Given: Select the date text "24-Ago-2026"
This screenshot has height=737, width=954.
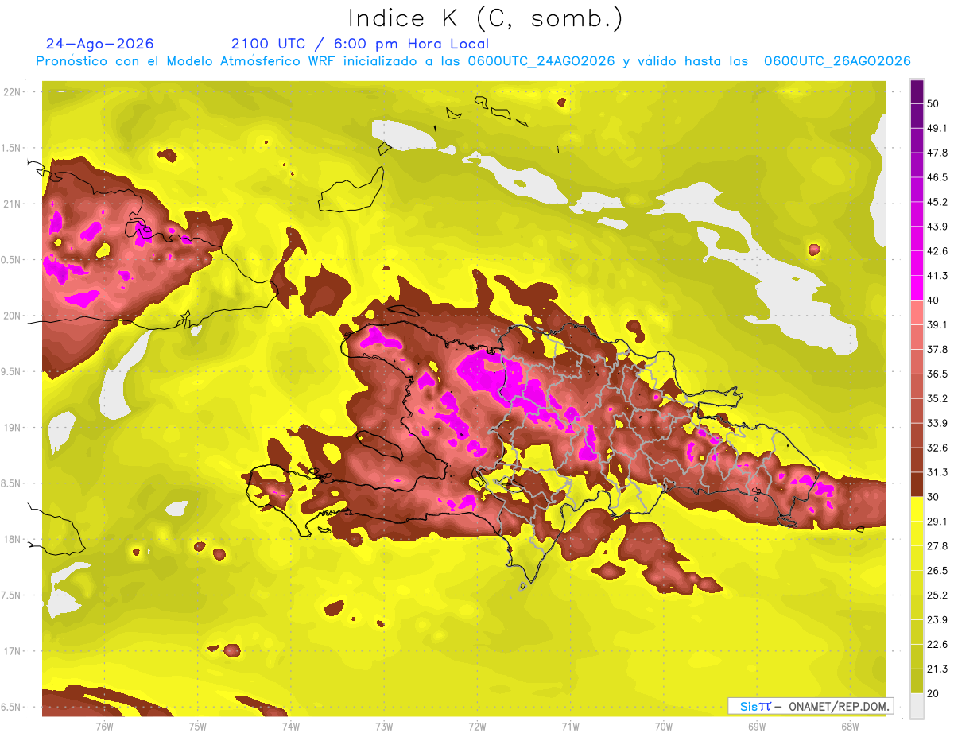Looking at the screenshot, I should 100,44.
